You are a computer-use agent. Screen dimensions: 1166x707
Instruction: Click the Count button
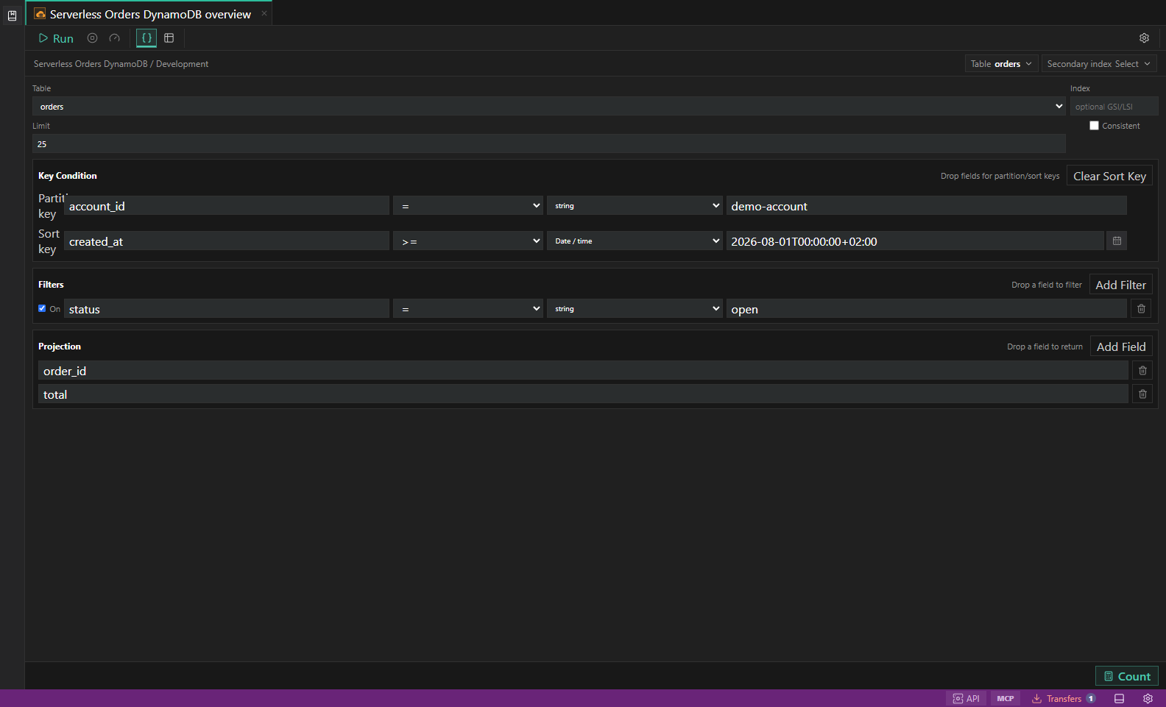pyautogui.click(x=1127, y=676)
